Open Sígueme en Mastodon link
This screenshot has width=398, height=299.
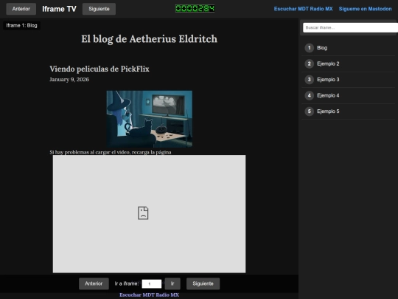point(365,9)
